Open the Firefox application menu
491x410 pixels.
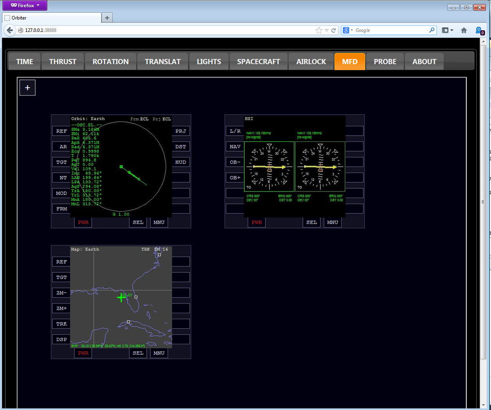(25, 5)
